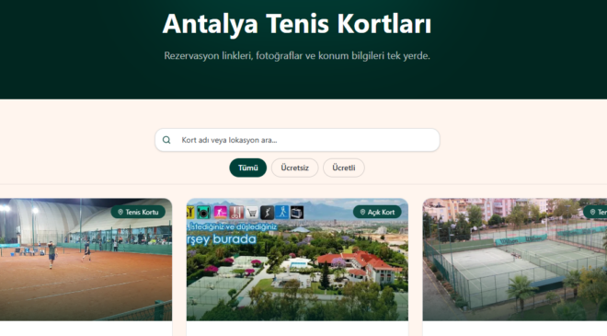Screen dimensions: 607x336
Task: Open the clay tennis court photo
Action: (86, 260)
